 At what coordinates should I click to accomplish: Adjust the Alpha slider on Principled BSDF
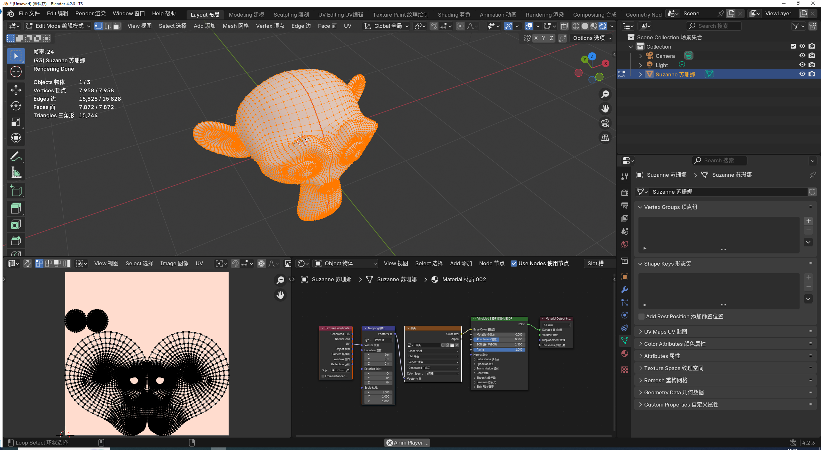(x=499, y=350)
